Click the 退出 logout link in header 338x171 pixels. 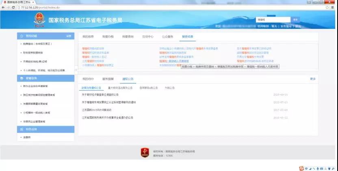[298, 26]
